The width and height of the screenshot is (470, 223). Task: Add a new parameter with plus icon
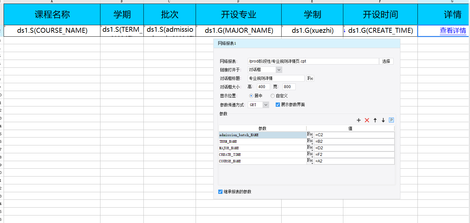(359, 120)
